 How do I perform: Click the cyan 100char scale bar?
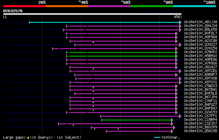(x=157, y=138)
